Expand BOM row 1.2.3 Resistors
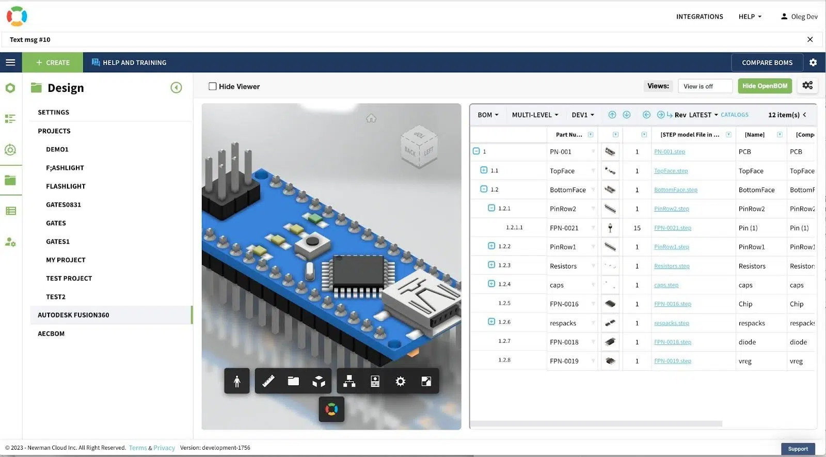The image size is (826, 457). 491,265
